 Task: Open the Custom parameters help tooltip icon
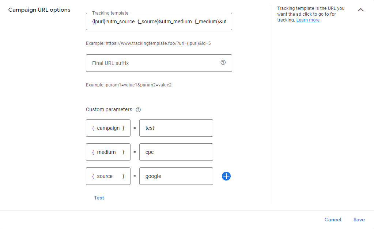click(x=138, y=110)
